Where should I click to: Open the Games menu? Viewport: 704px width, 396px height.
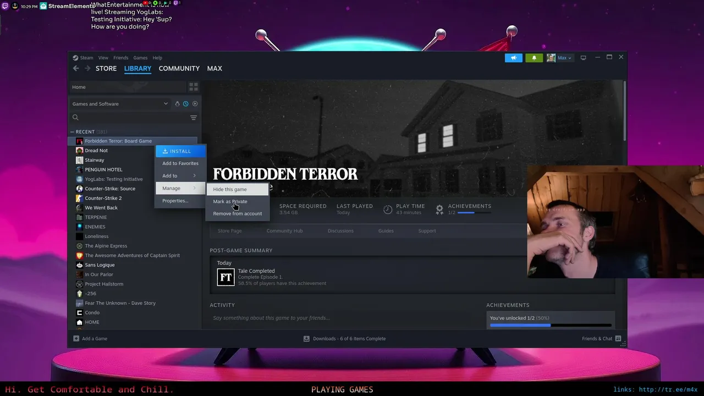click(x=140, y=58)
